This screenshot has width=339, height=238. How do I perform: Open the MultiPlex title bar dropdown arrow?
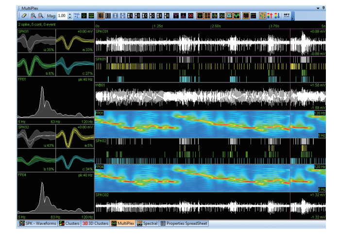pyautogui.click(x=318, y=8)
